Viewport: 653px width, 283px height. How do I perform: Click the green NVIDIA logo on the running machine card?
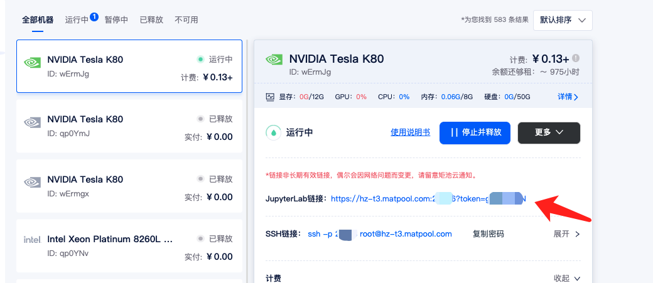32,63
